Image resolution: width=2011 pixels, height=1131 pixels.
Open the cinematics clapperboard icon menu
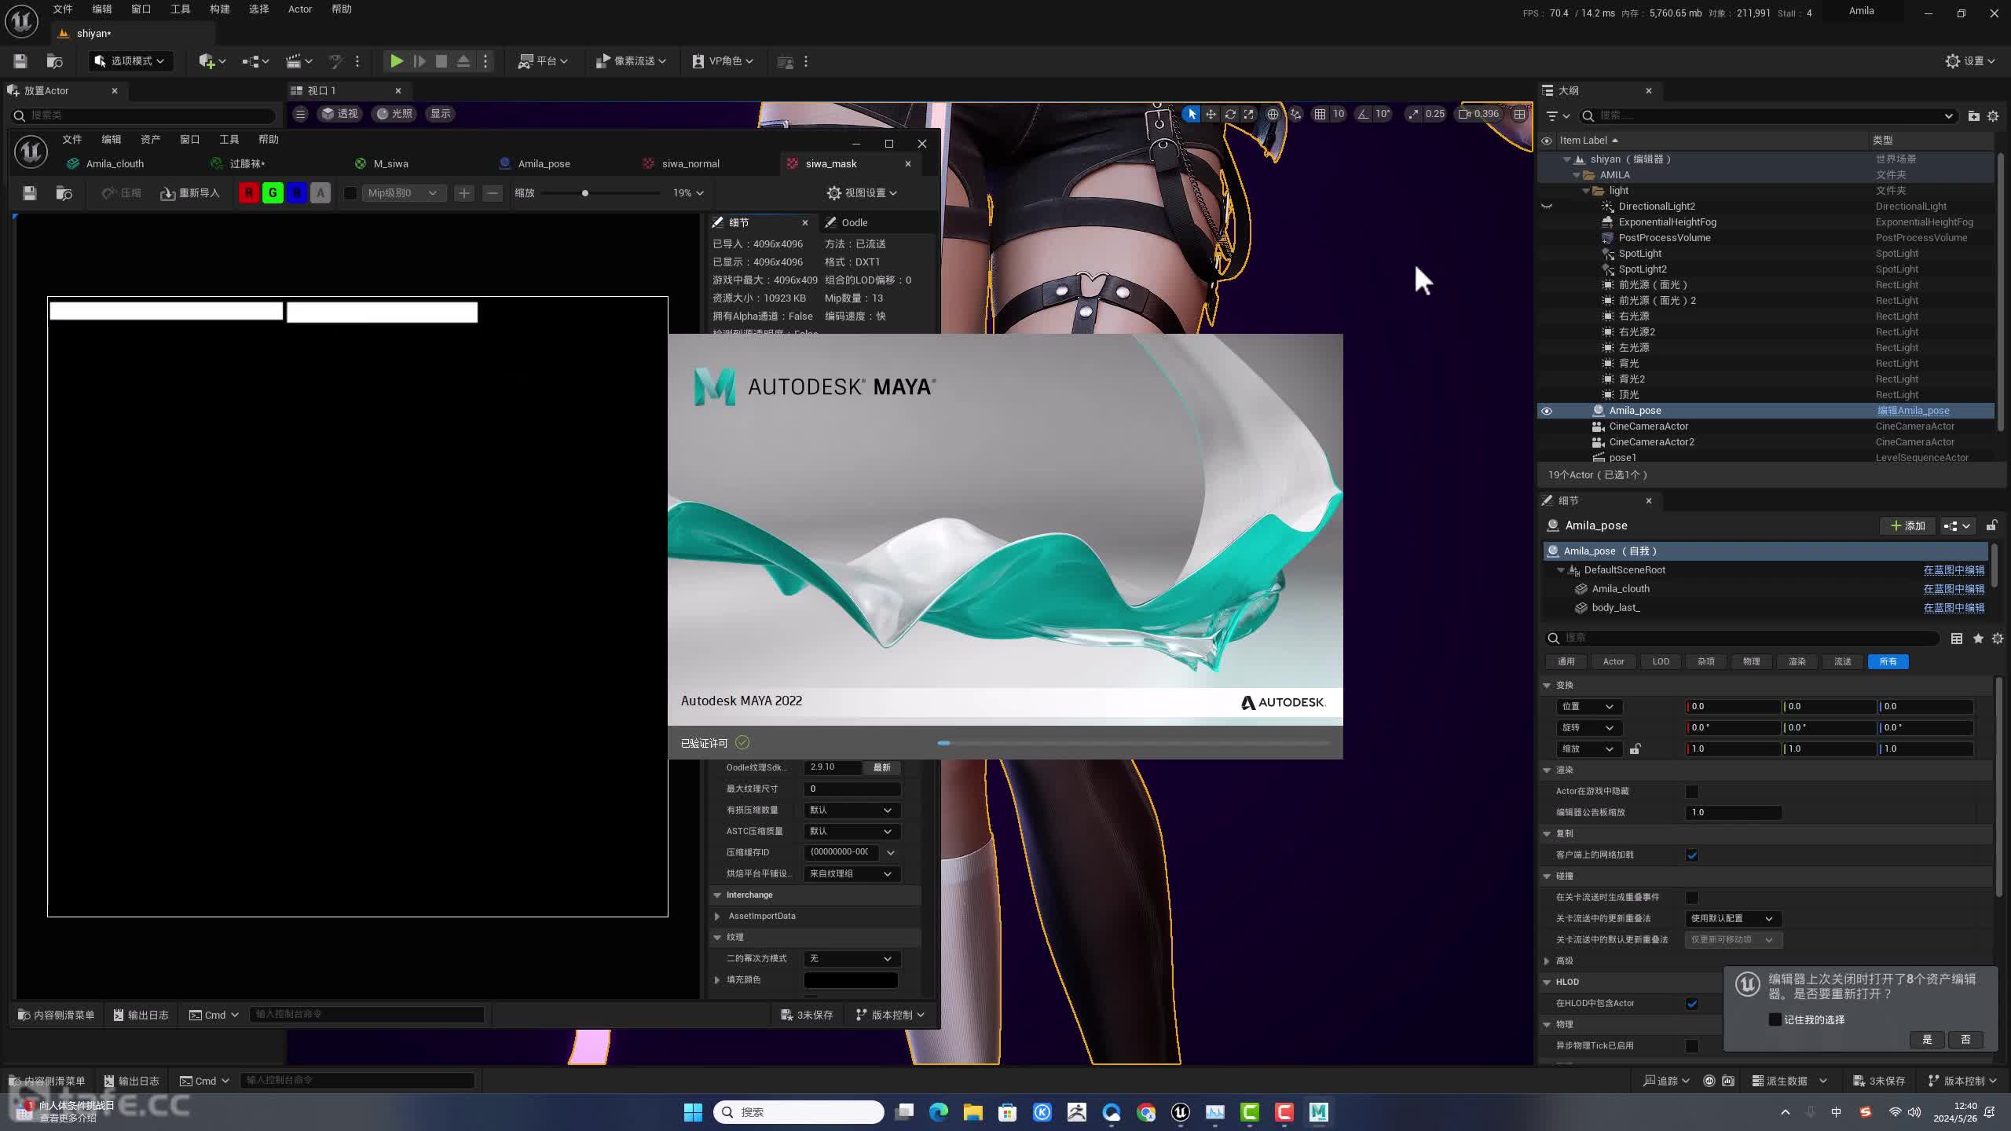[x=299, y=61]
